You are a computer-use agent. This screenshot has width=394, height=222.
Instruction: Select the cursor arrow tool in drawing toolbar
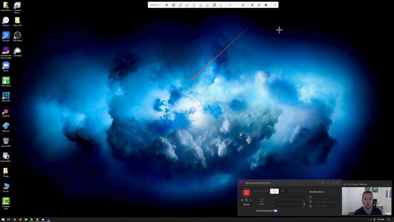pos(167,5)
